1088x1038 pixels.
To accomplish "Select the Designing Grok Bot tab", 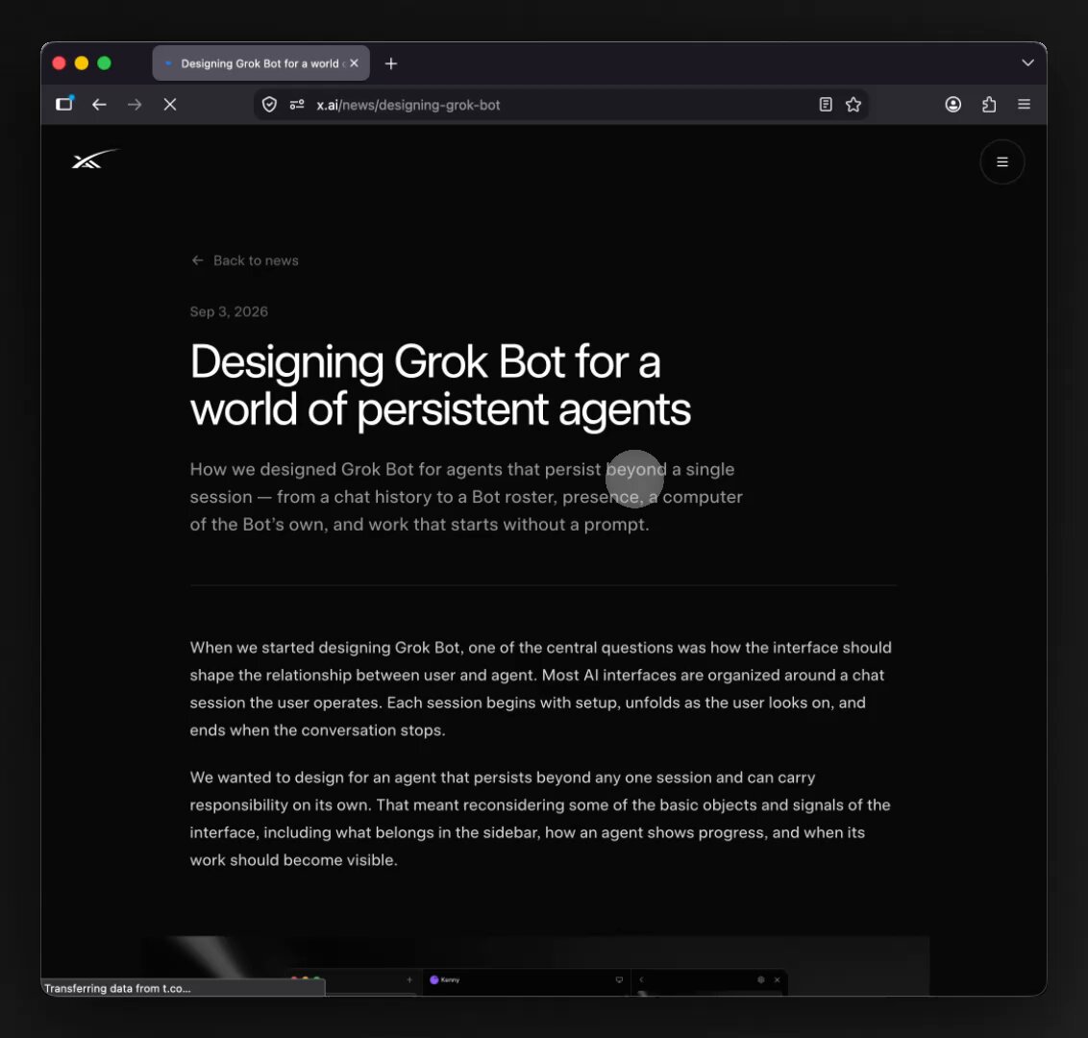I will [x=260, y=63].
